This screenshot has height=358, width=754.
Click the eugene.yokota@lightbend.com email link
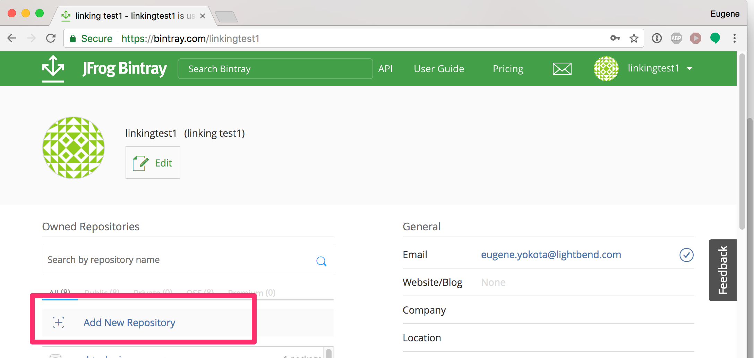[551, 255]
